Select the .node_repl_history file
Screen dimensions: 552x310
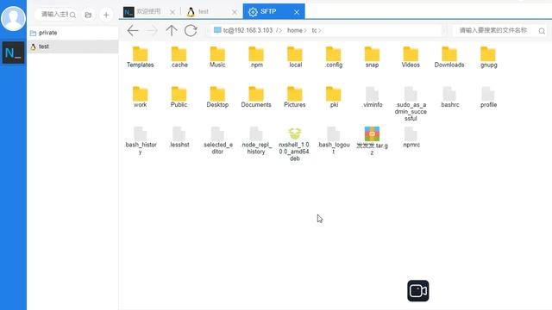pyautogui.click(x=256, y=140)
